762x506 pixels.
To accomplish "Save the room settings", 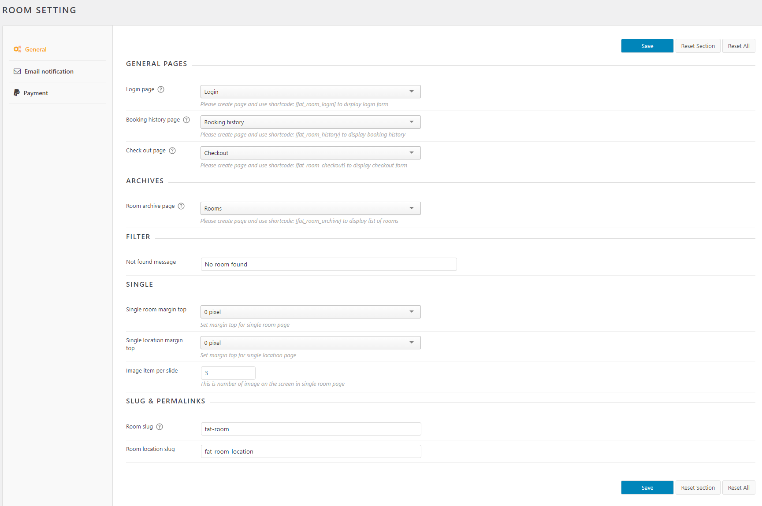I will click(x=647, y=45).
